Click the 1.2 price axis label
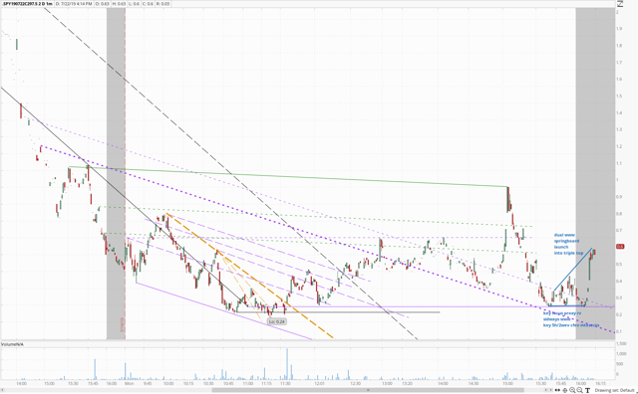This screenshot has height=394, width=638. 619,146
